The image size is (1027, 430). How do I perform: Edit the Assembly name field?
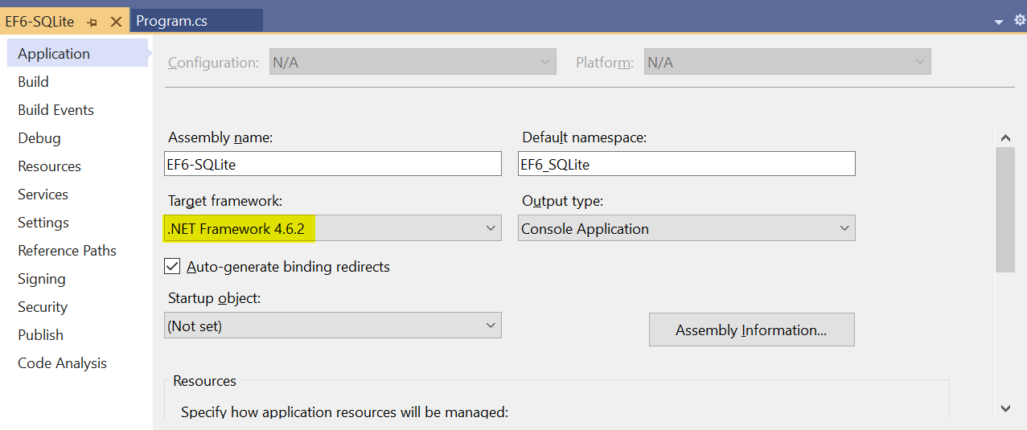333,164
